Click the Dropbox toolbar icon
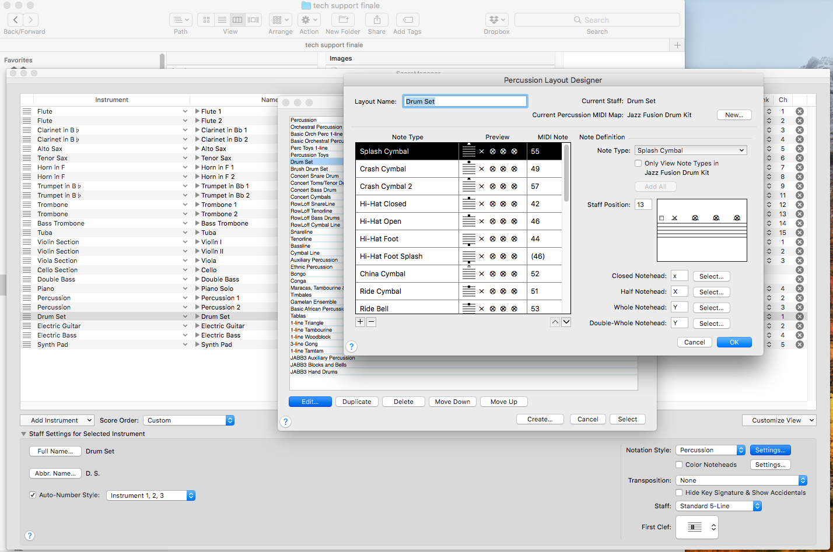 (496, 20)
